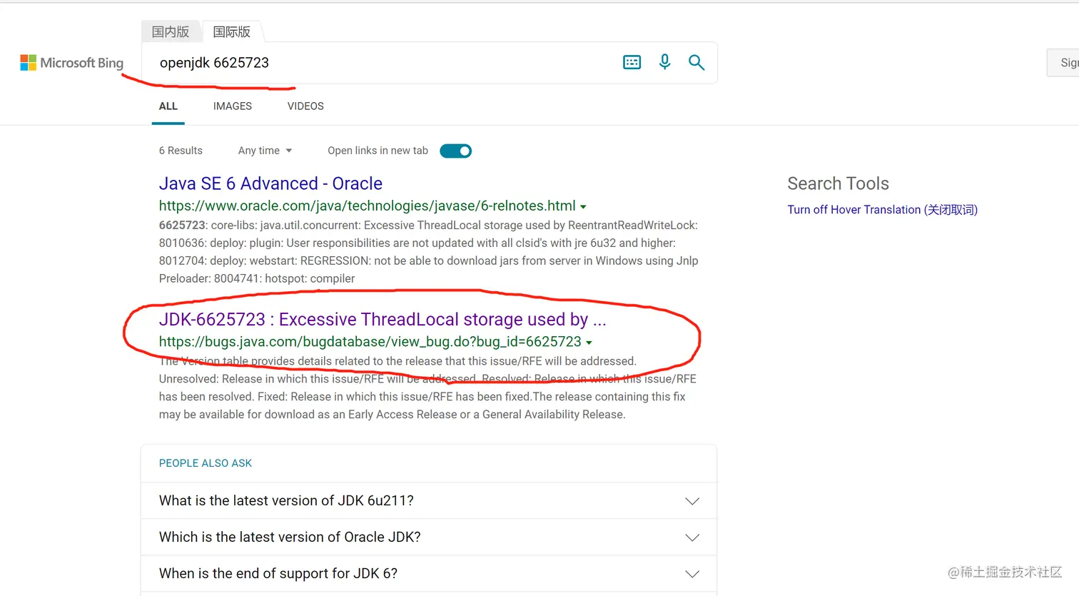Expand 'Which is the latest version of Oracle JDK?'

[691, 537]
